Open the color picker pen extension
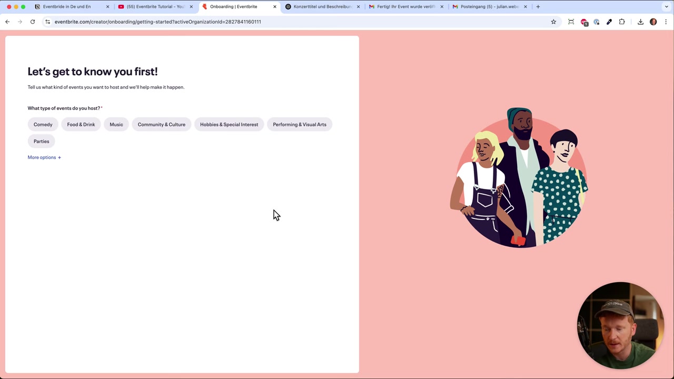 pyautogui.click(x=609, y=22)
